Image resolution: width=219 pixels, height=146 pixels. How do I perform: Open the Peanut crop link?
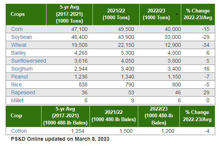click(20, 77)
